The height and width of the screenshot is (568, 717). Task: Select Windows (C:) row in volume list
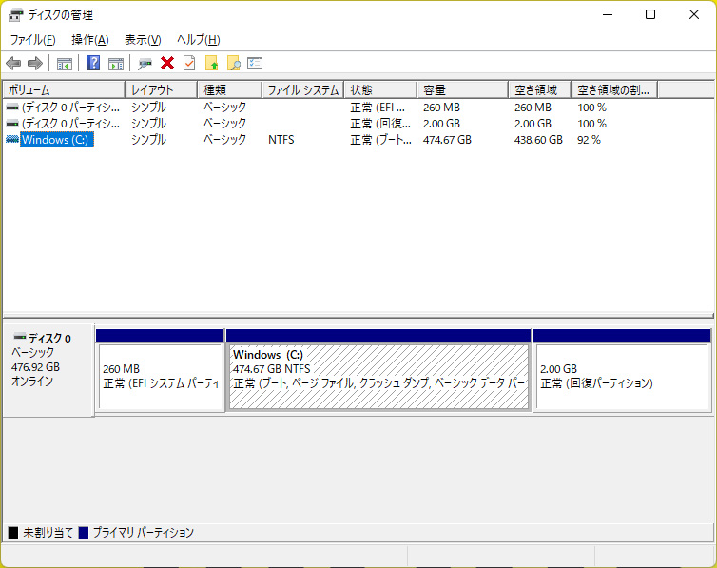[x=57, y=140]
